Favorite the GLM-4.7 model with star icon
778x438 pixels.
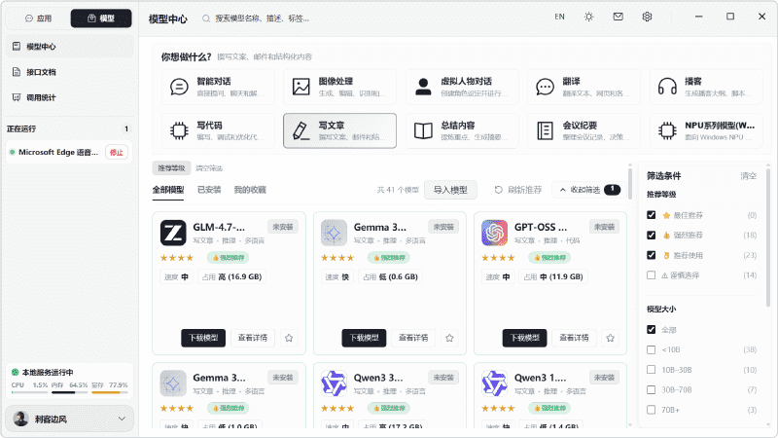click(289, 338)
